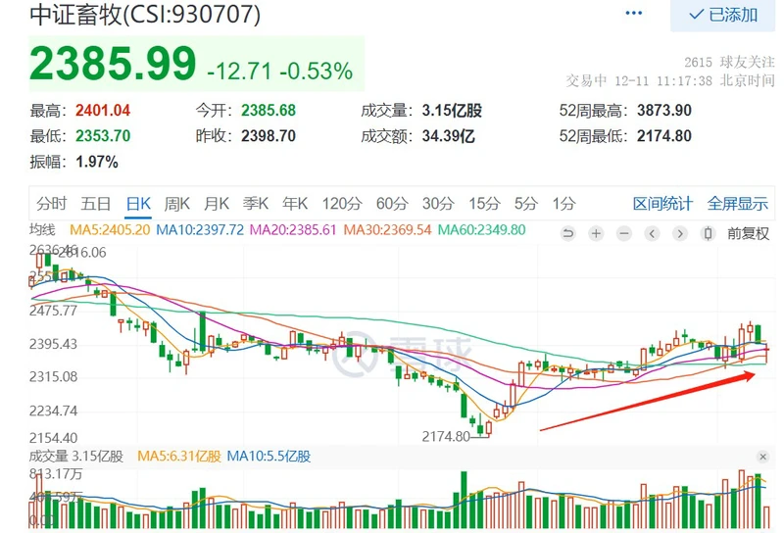
Task: Switch to the 分时 intraday tab
Action: click(52, 204)
